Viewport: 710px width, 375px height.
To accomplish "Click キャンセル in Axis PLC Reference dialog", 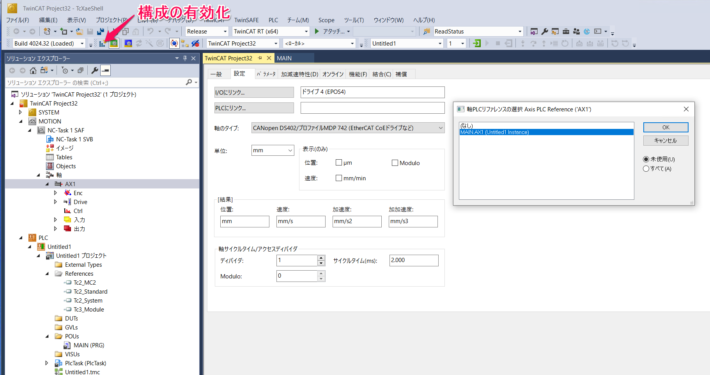I will click(x=666, y=141).
